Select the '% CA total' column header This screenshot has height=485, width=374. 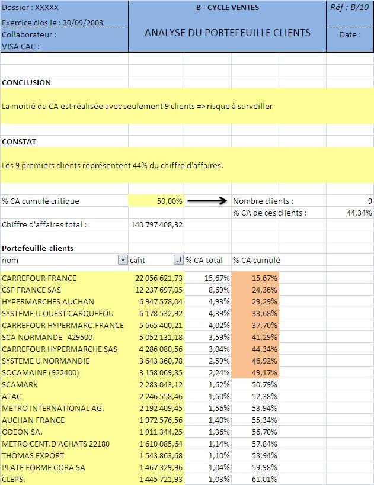pos(207,260)
